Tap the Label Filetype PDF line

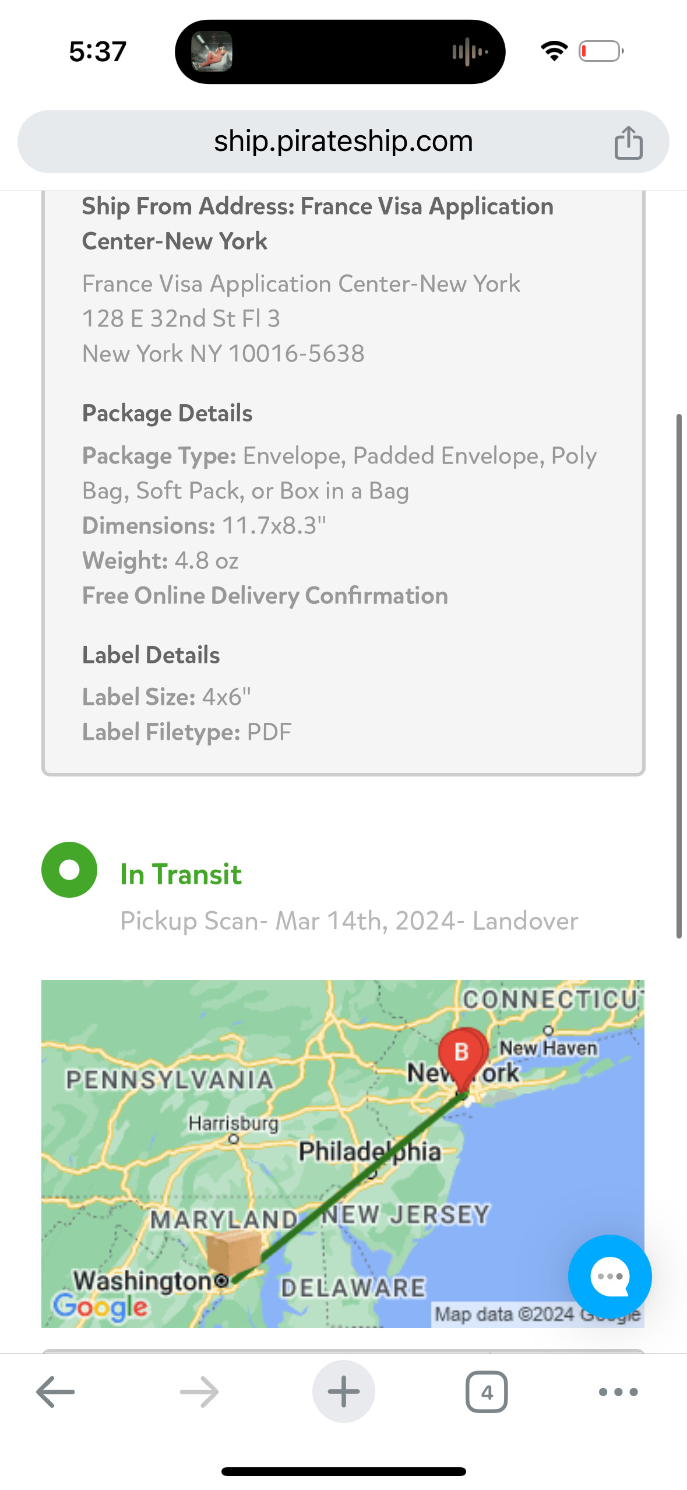186,732
